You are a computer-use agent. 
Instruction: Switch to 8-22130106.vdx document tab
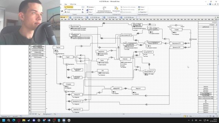[128, 17]
